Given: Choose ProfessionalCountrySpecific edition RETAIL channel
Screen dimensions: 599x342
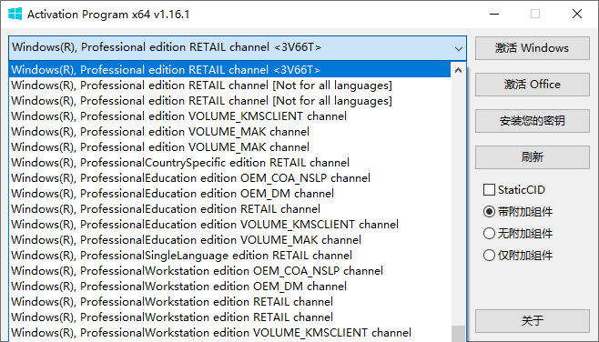Looking at the screenshot, I should coord(229,162).
